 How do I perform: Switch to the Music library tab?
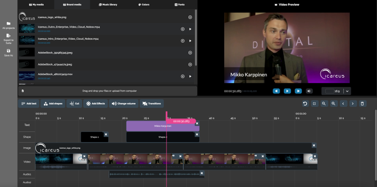point(108,4)
